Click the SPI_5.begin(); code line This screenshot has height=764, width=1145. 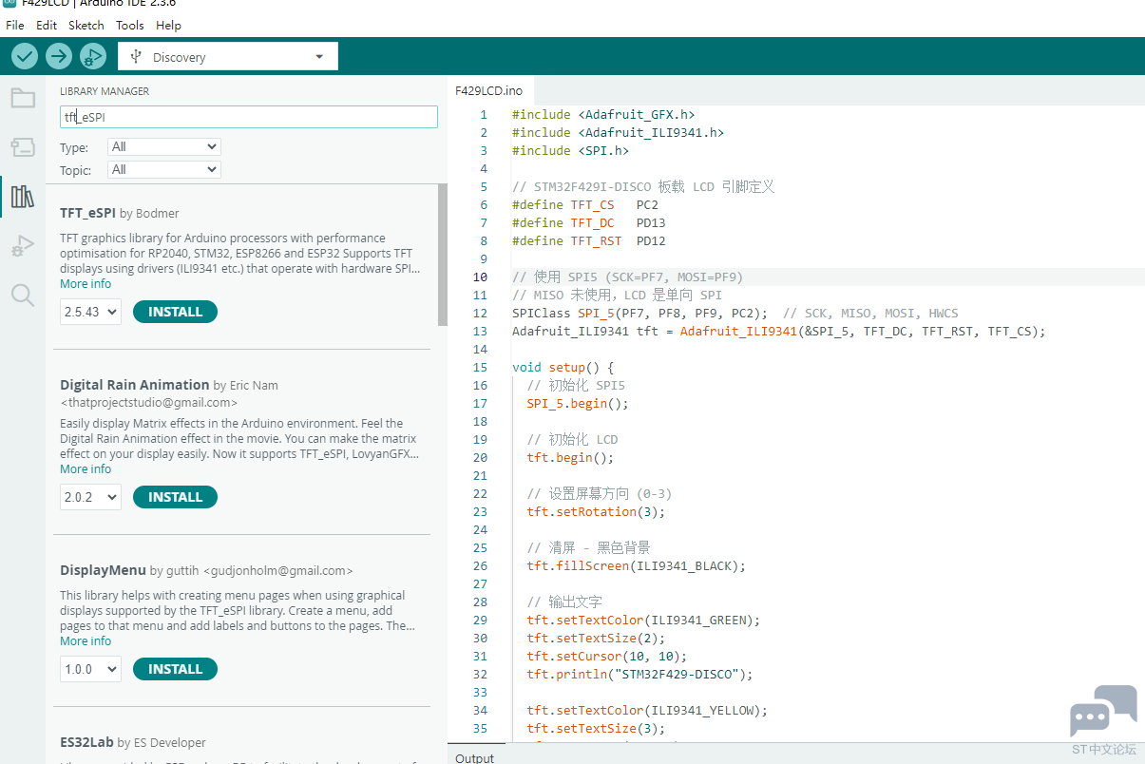point(578,404)
